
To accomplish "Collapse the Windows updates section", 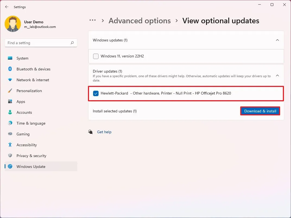I will 277,40.
